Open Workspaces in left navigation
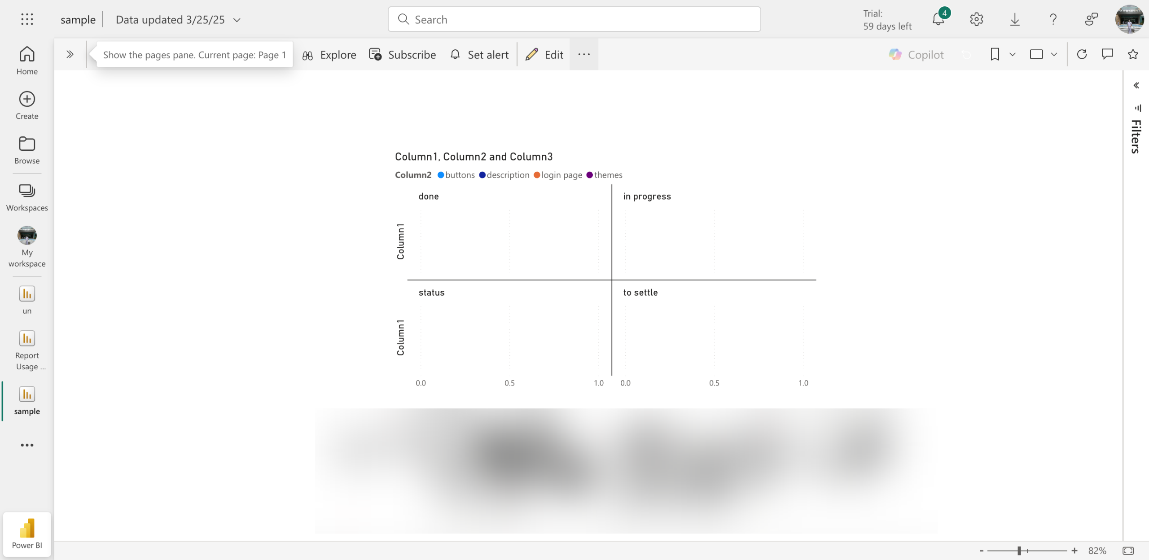This screenshot has height=560, width=1149. 27,197
